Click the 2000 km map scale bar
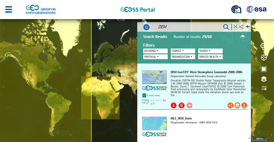 259,139
